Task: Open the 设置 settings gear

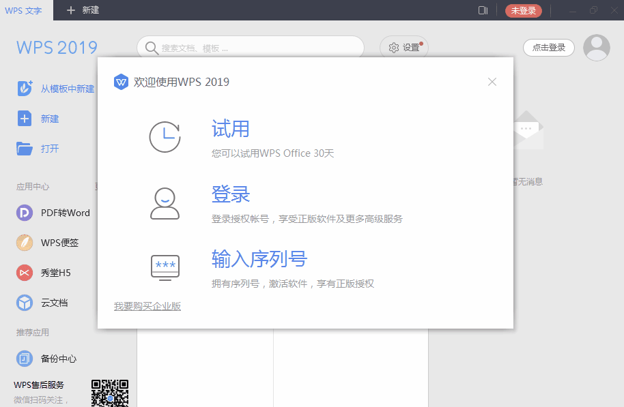Action: coord(403,47)
